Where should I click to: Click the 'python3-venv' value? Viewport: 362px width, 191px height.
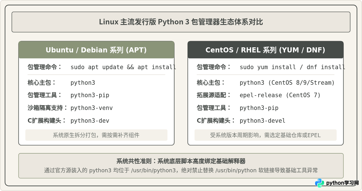pyautogui.click(x=92, y=108)
